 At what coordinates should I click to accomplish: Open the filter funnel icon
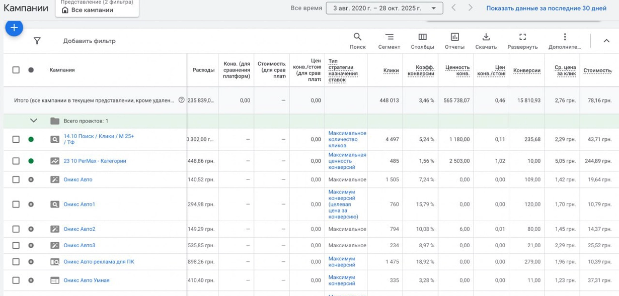(x=37, y=41)
